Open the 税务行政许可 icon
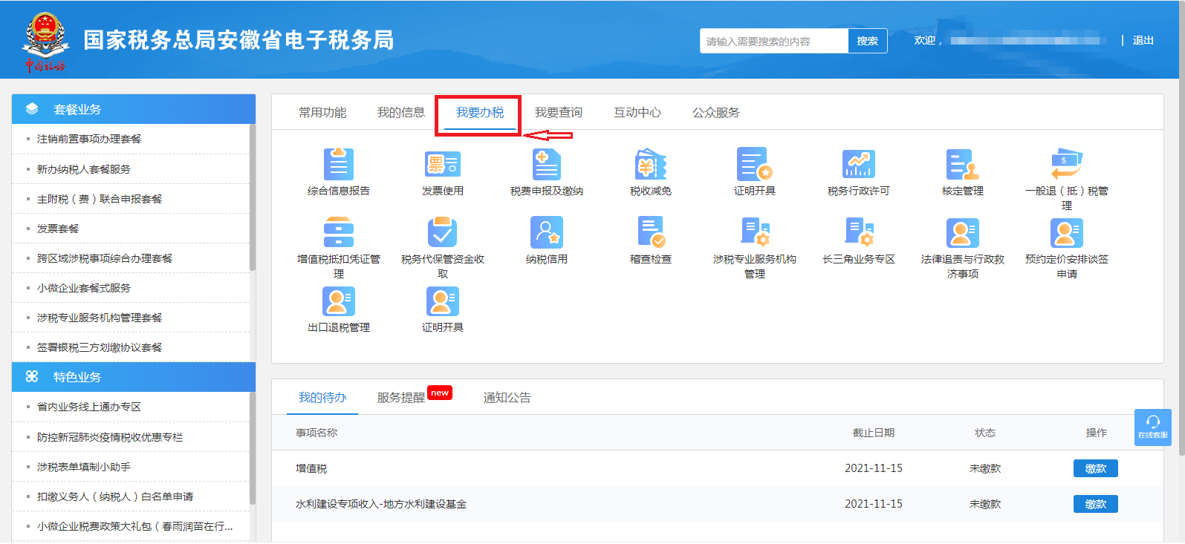1185x544 pixels. pyautogui.click(x=859, y=164)
